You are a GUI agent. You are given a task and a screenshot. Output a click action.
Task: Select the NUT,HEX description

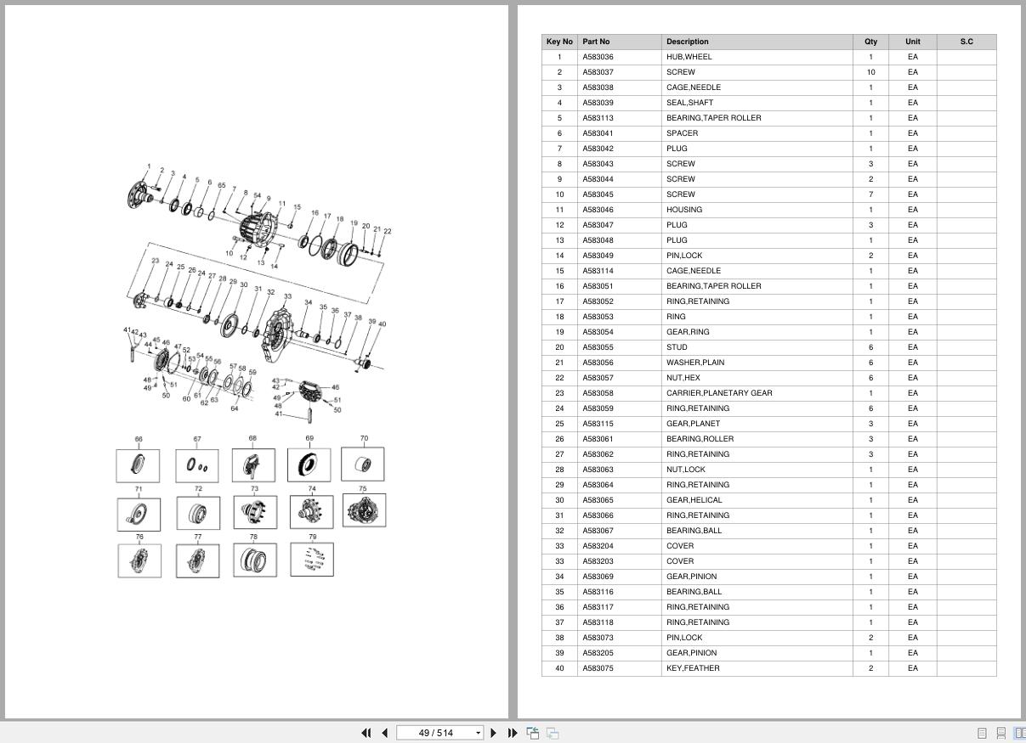tap(683, 378)
